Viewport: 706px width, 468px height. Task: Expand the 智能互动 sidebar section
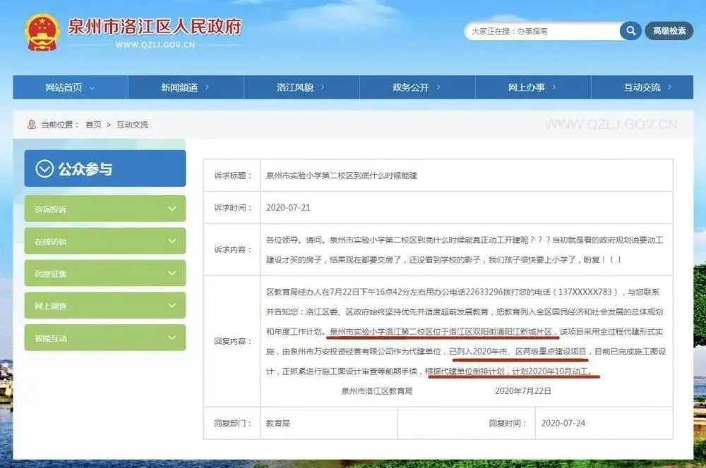click(104, 338)
